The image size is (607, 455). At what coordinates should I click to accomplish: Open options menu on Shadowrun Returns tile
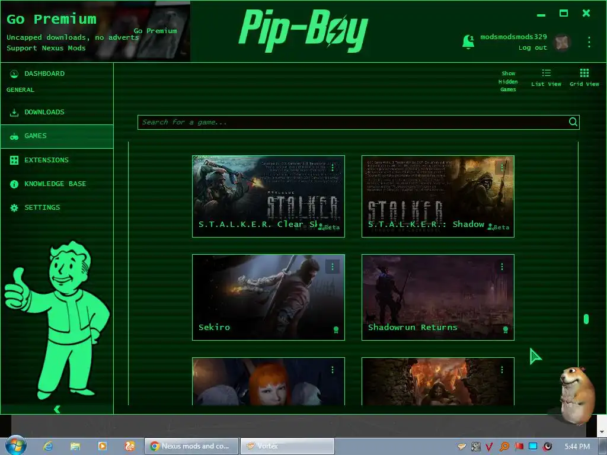502,267
